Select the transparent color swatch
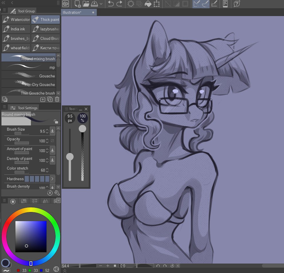 coord(7,270)
